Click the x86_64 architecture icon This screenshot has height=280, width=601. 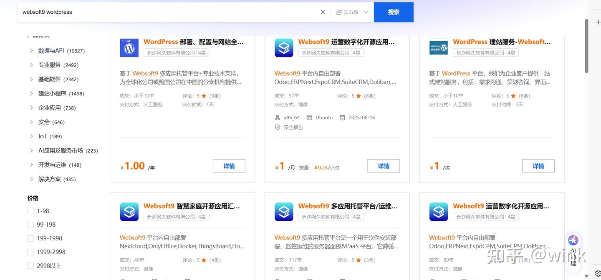[277, 117]
